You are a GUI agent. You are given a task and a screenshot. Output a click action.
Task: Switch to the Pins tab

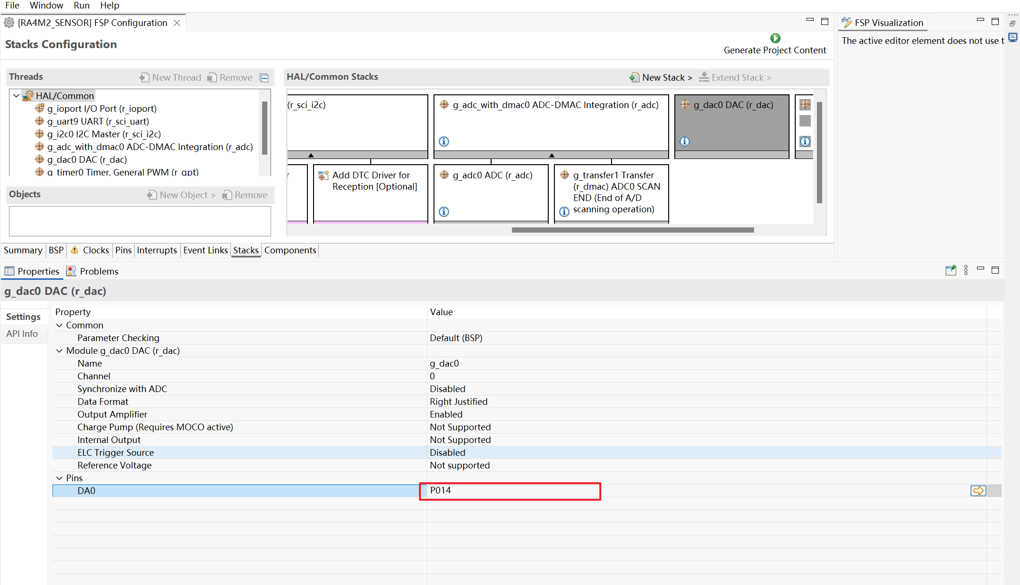123,250
